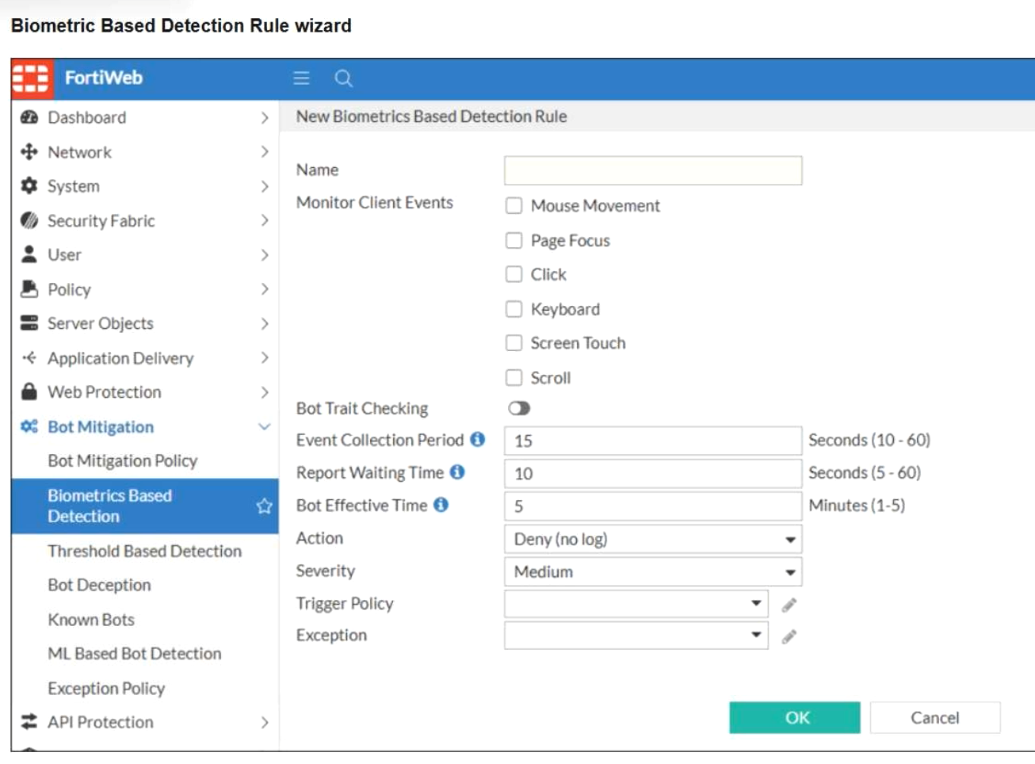Viewport: 1035px width, 764px height.
Task: Open Exception Policy page
Action: pos(106,688)
